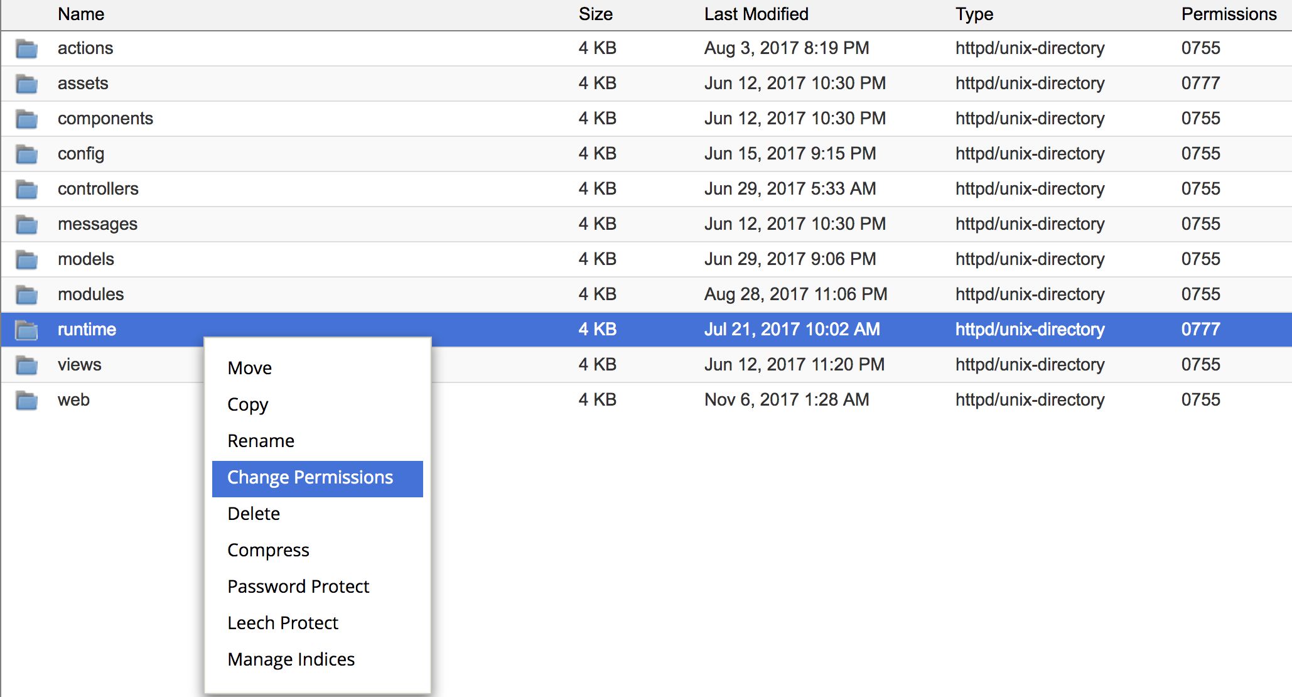Select the components folder icon
Viewport: 1292px width, 697px height.
pyautogui.click(x=26, y=119)
